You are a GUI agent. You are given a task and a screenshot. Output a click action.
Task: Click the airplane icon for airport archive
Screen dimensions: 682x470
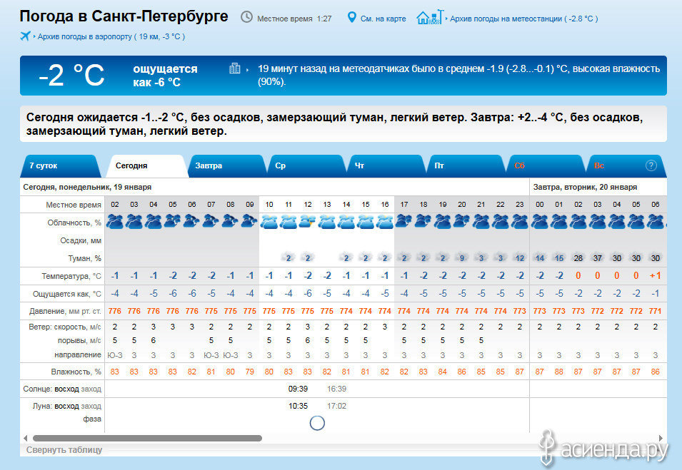26,36
